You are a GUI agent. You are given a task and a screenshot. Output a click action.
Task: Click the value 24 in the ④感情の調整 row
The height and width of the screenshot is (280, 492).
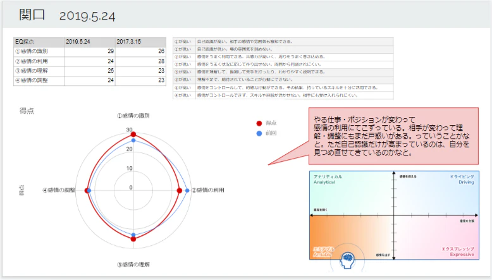pos(111,80)
